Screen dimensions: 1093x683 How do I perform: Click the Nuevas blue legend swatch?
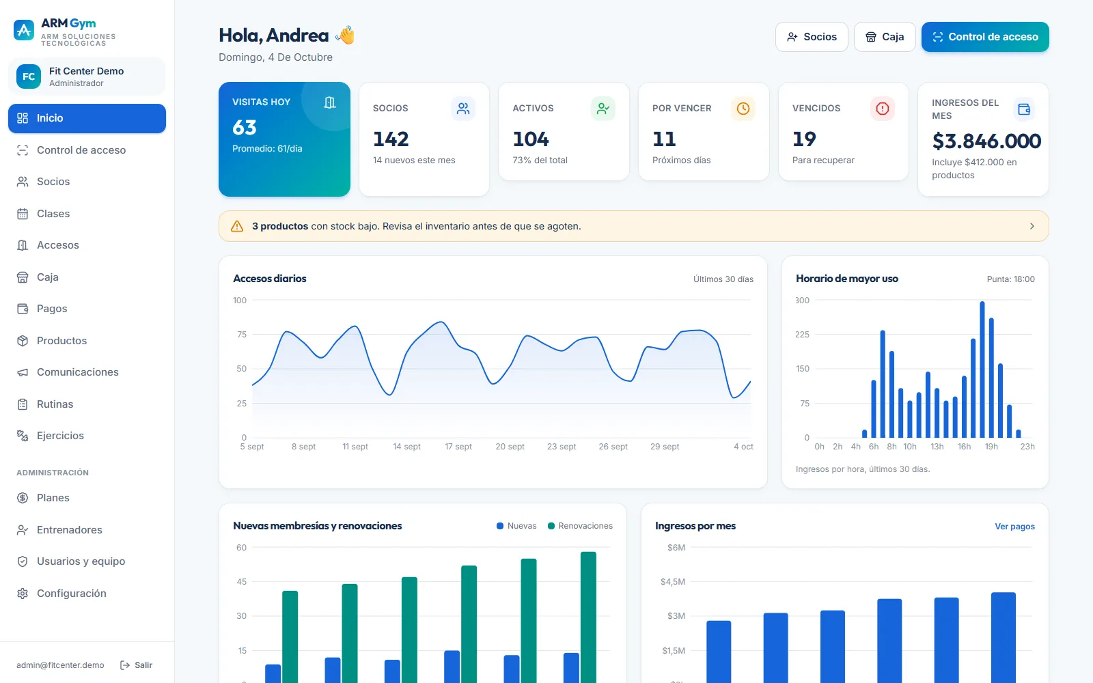pyautogui.click(x=500, y=526)
